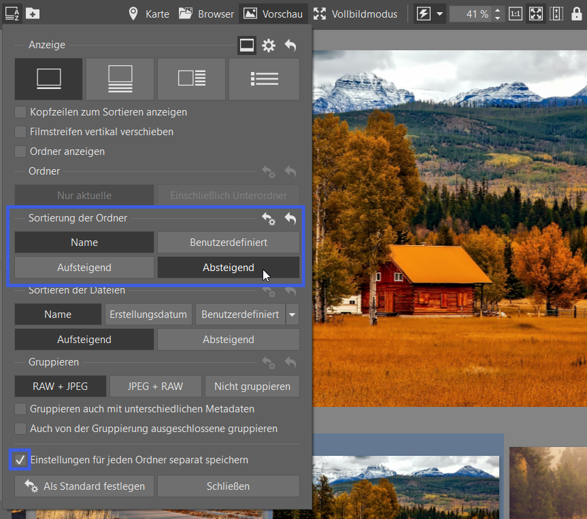Toggle Filmstreifen vertikal verschieben checkbox
This screenshot has width=587, height=519.
tap(21, 132)
